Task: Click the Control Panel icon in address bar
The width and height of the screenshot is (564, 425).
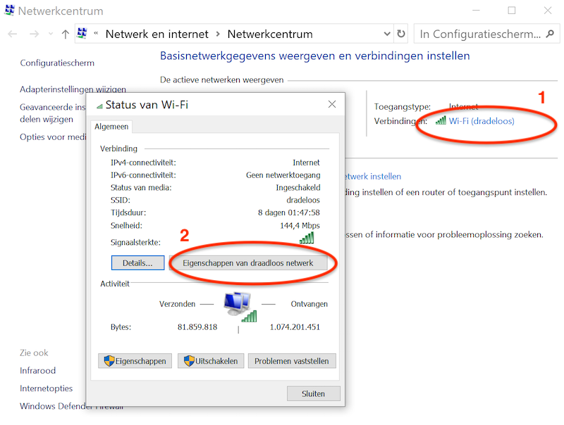Action: [x=82, y=34]
